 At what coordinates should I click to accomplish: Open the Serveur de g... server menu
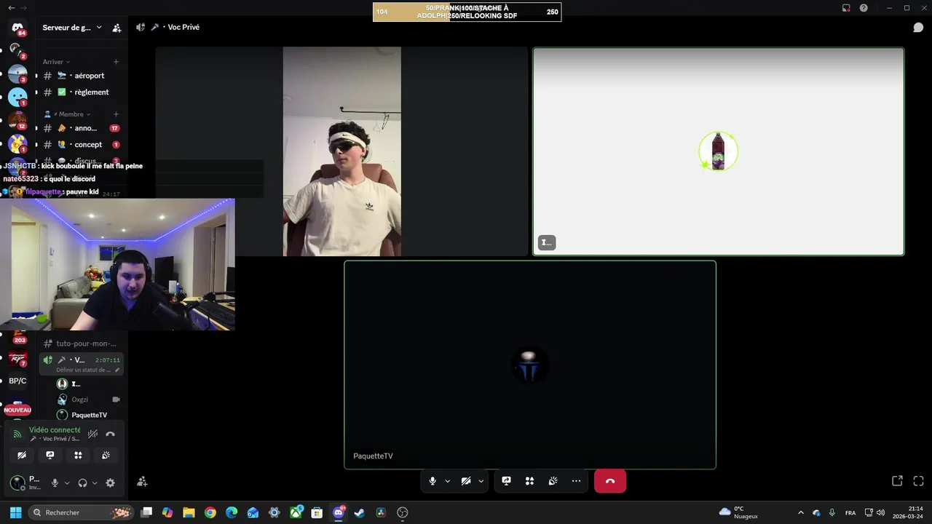tap(72, 28)
